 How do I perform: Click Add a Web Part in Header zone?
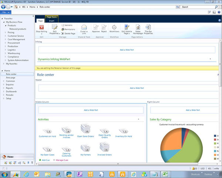coord(137,88)
